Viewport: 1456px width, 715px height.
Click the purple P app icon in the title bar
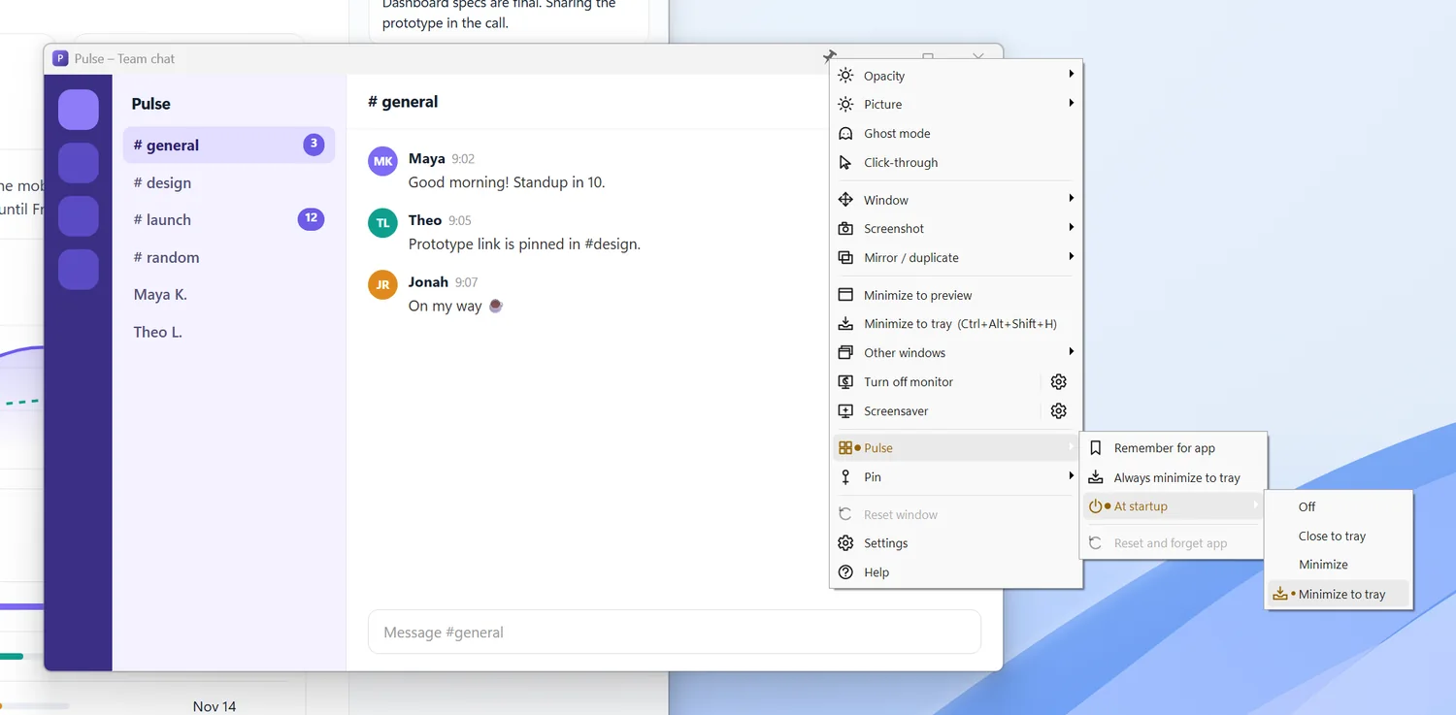60,58
